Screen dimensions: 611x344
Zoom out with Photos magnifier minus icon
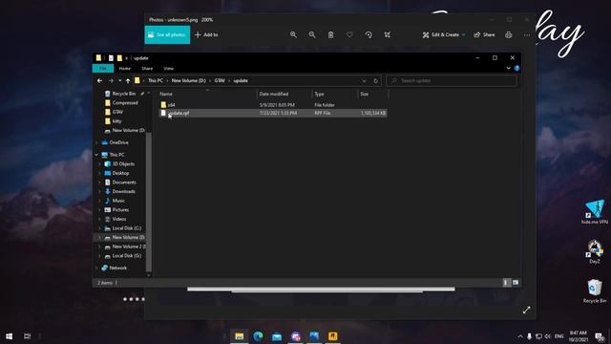(312, 34)
